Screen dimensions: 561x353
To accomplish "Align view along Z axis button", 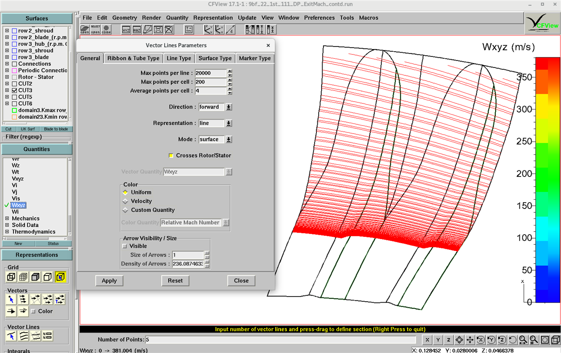I will tap(448, 340).
